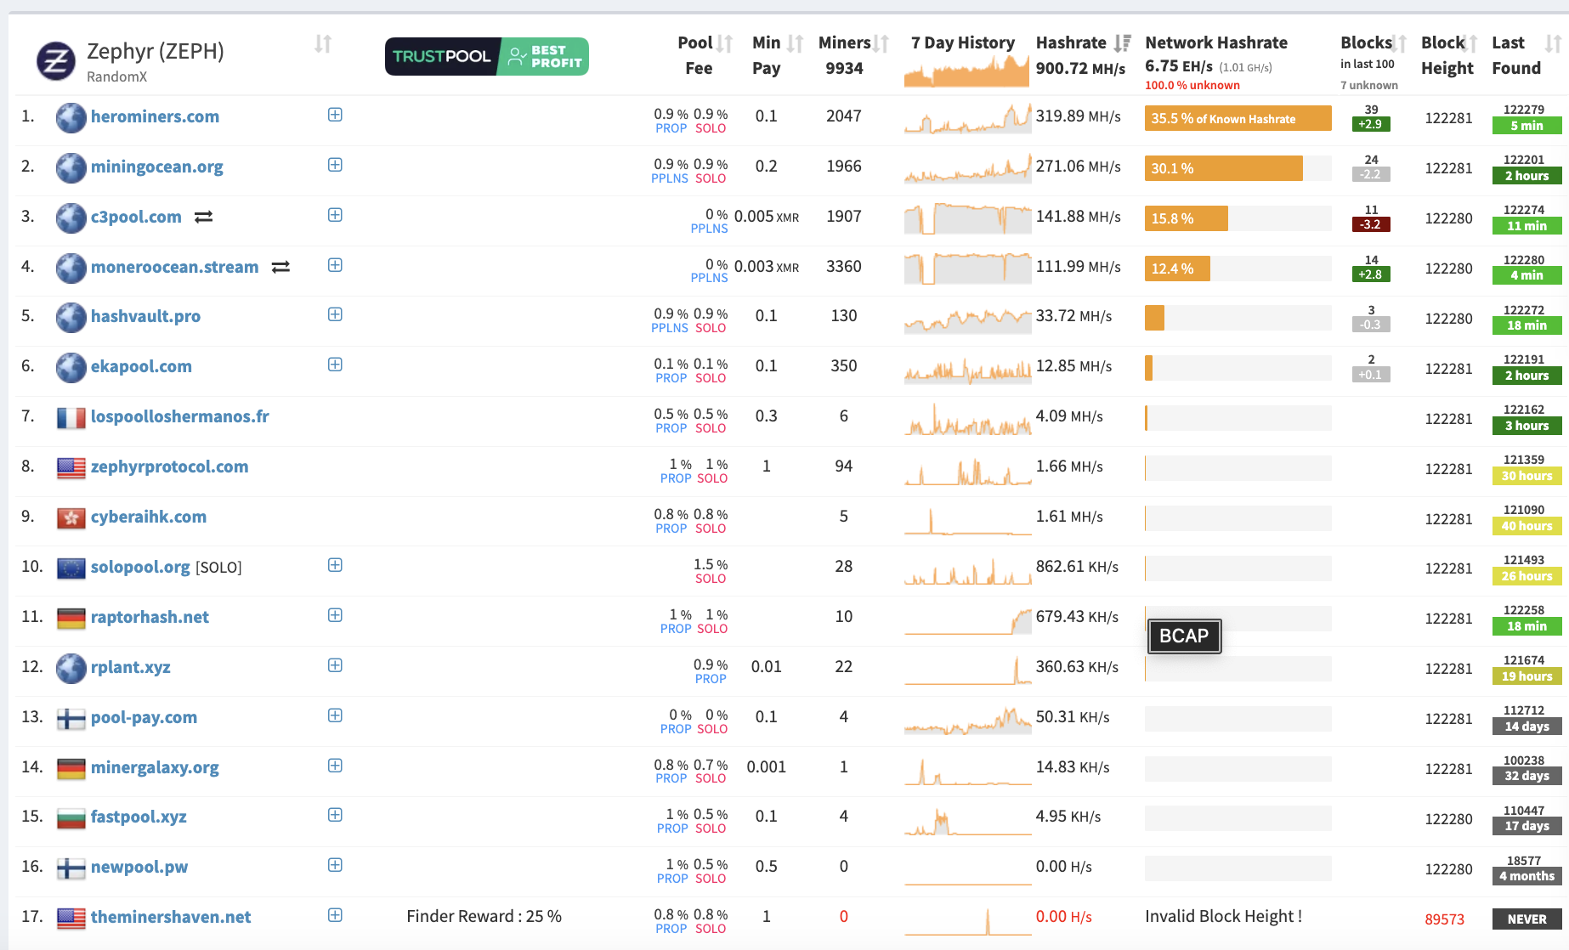The image size is (1569, 950).
Task: Expand details for raptorhash.net row
Action: (335, 615)
